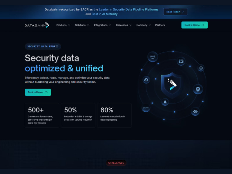Click the shield badge icon on right orbit

(198, 89)
